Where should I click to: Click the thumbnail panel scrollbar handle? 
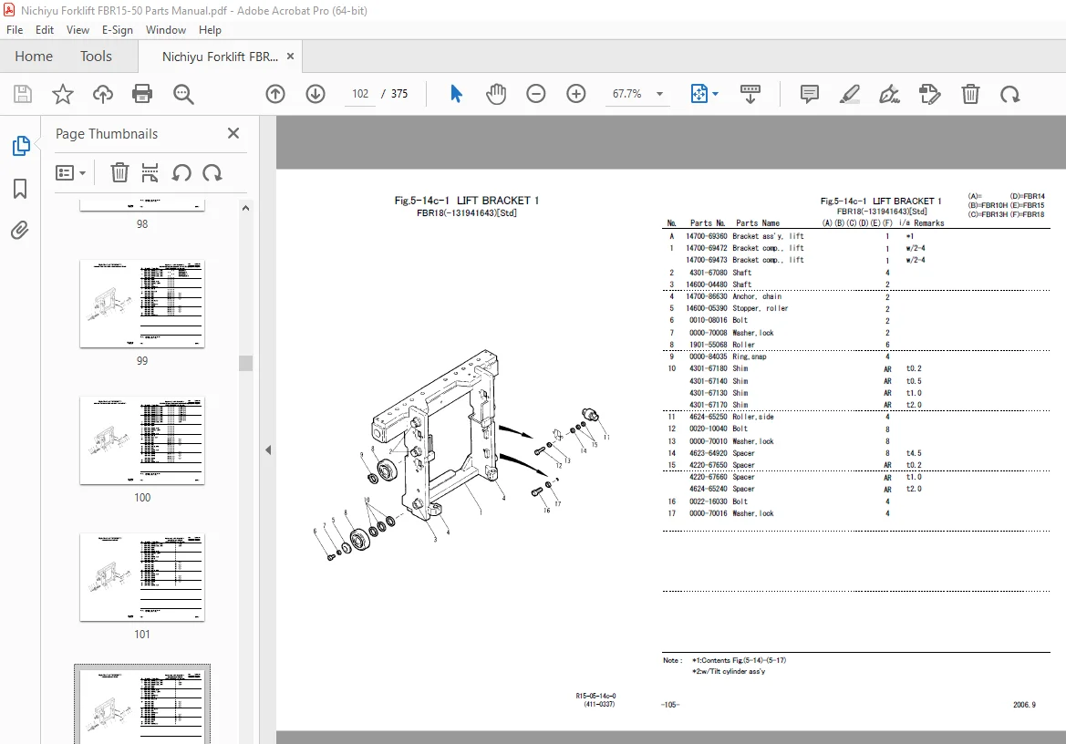point(245,363)
